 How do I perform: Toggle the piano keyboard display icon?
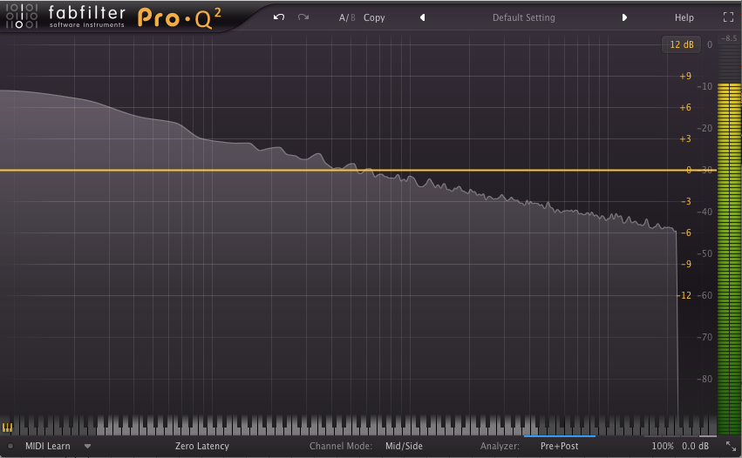click(7, 428)
